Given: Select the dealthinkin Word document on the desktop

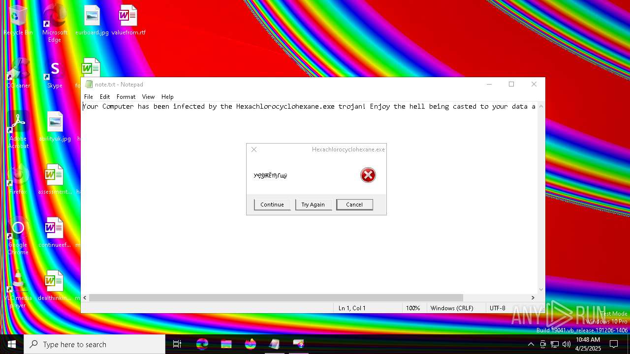Looking at the screenshot, I should click(x=55, y=286).
